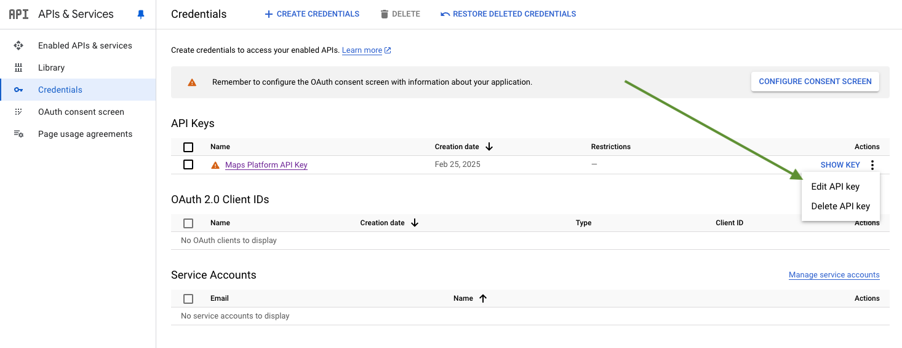Click the Enabled APIs & services sidebar icon
Image resolution: width=902 pixels, height=348 pixels.
18,45
